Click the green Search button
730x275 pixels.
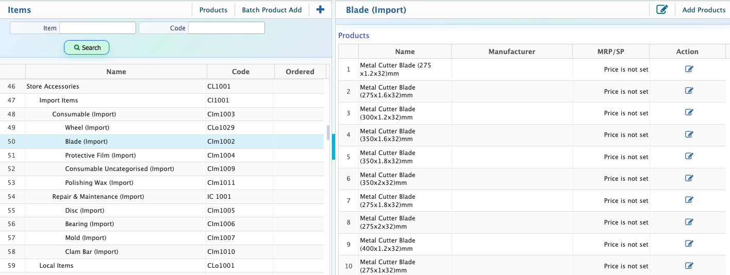pyautogui.click(x=87, y=47)
